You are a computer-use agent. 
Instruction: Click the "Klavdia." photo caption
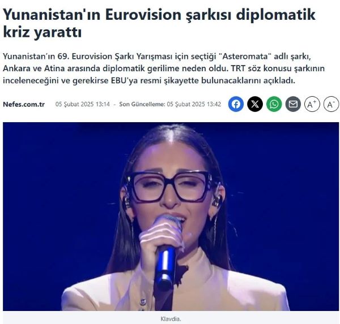[171, 319]
